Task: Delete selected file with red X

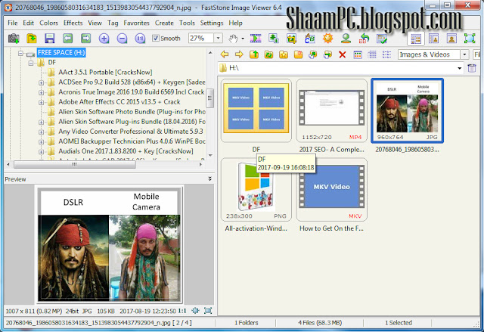Action: coord(343,54)
